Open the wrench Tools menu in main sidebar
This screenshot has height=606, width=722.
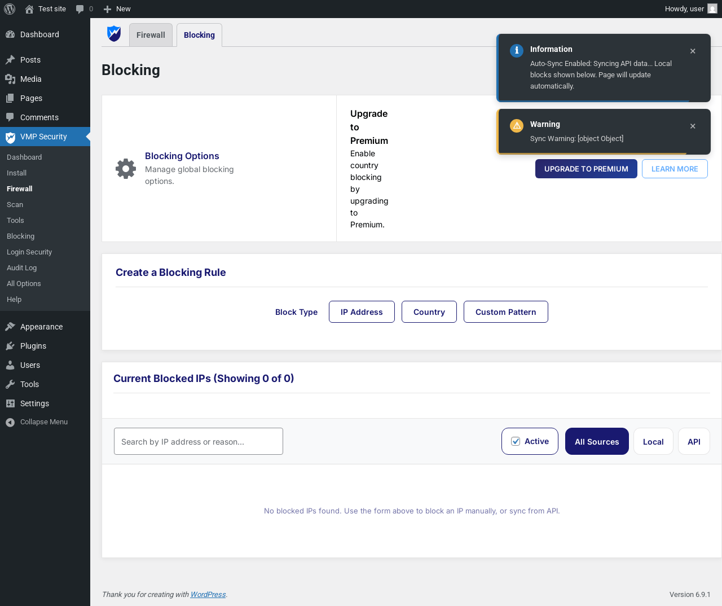[45, 384]
